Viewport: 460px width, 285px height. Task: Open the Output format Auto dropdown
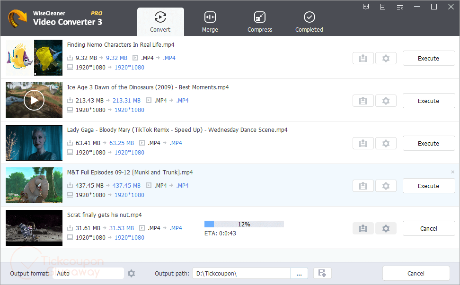point(88,273)
